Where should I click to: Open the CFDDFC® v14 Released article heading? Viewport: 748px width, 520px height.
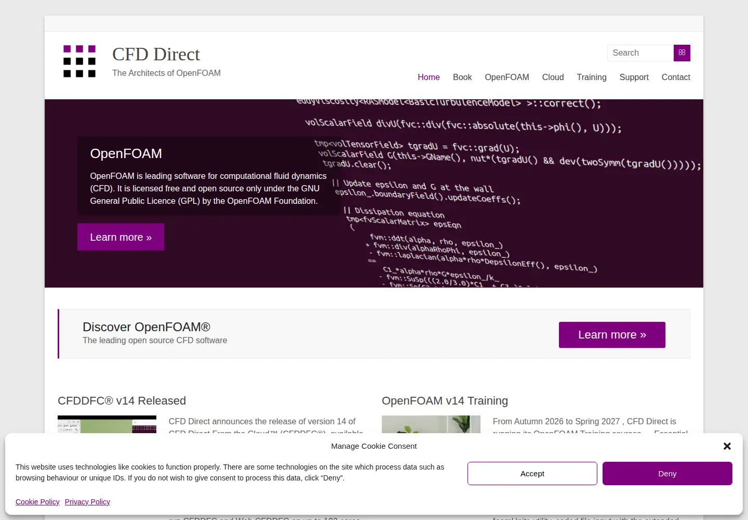coord(122,401)
